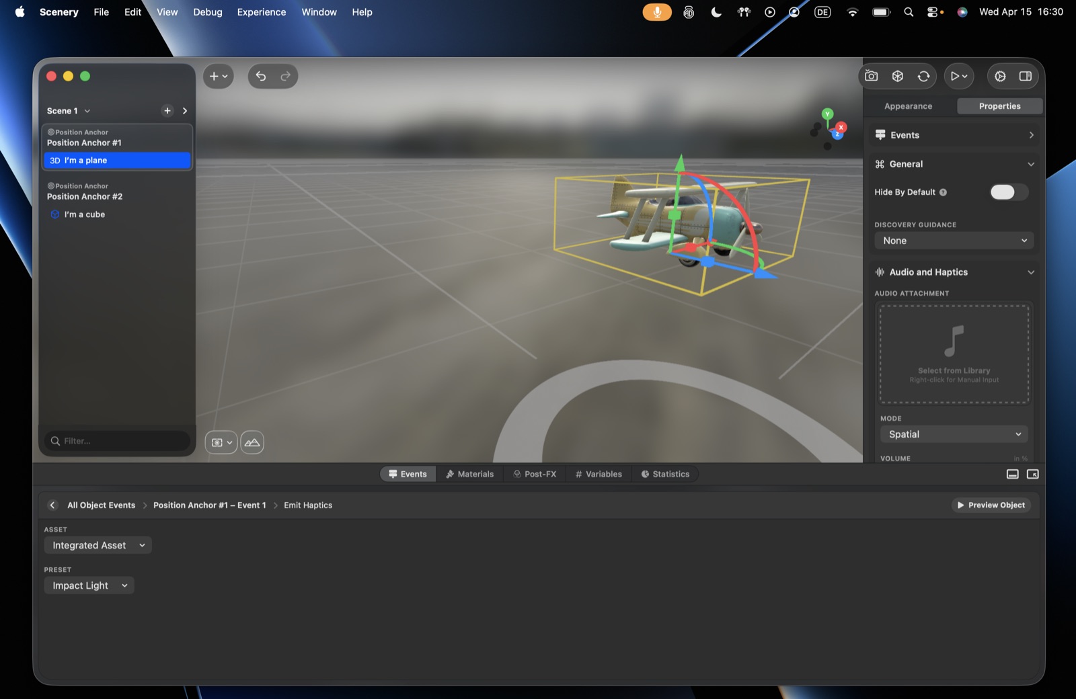Add a new item with the scene plus button

pos(167,111)
